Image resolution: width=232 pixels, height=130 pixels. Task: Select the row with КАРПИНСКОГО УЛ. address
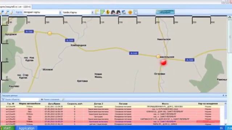[x=110, y=119]
